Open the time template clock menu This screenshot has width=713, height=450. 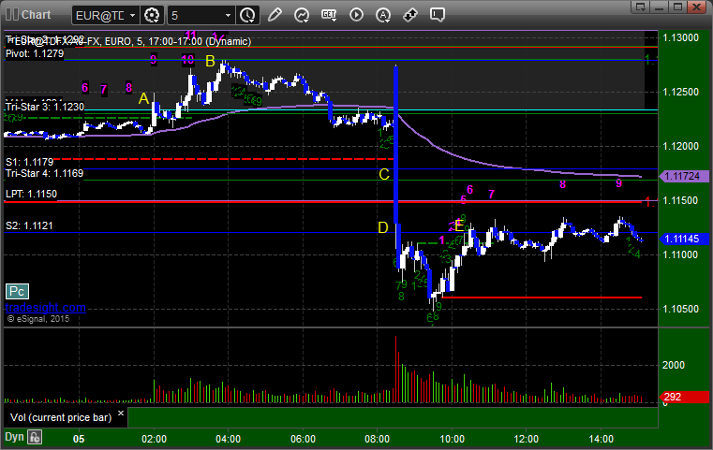click(248, 16)
